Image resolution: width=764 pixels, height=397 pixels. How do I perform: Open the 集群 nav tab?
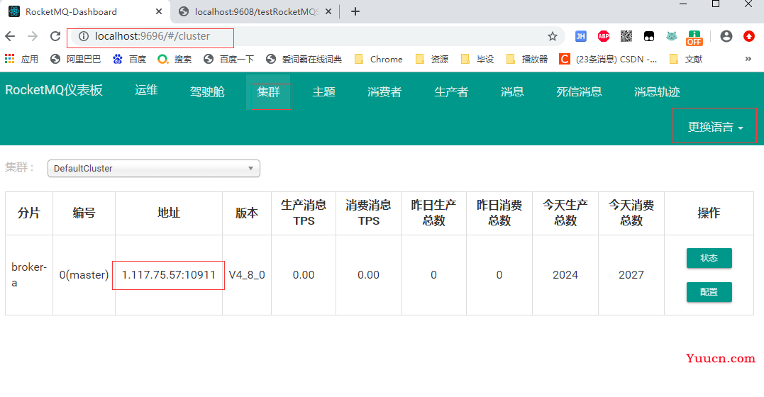click(268, 91)
